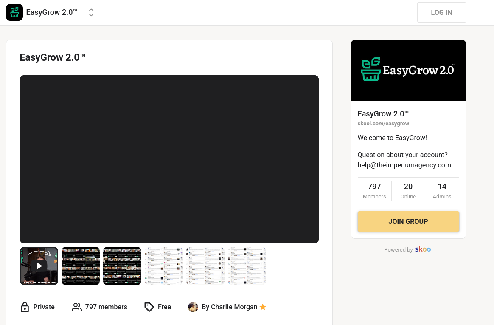Click the EasyGrow 2.0 title in sidebar card
This screenshot has height=325, width=494.
pyautogui.click(x=383, y=114)
